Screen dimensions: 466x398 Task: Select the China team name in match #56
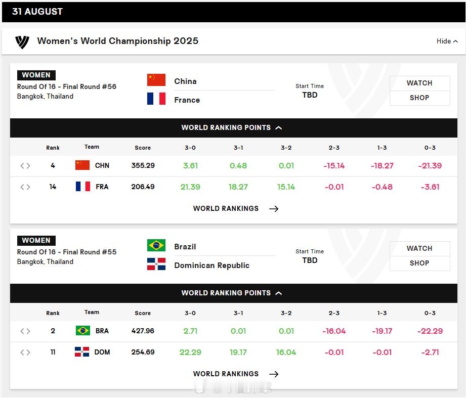[186, 81]
